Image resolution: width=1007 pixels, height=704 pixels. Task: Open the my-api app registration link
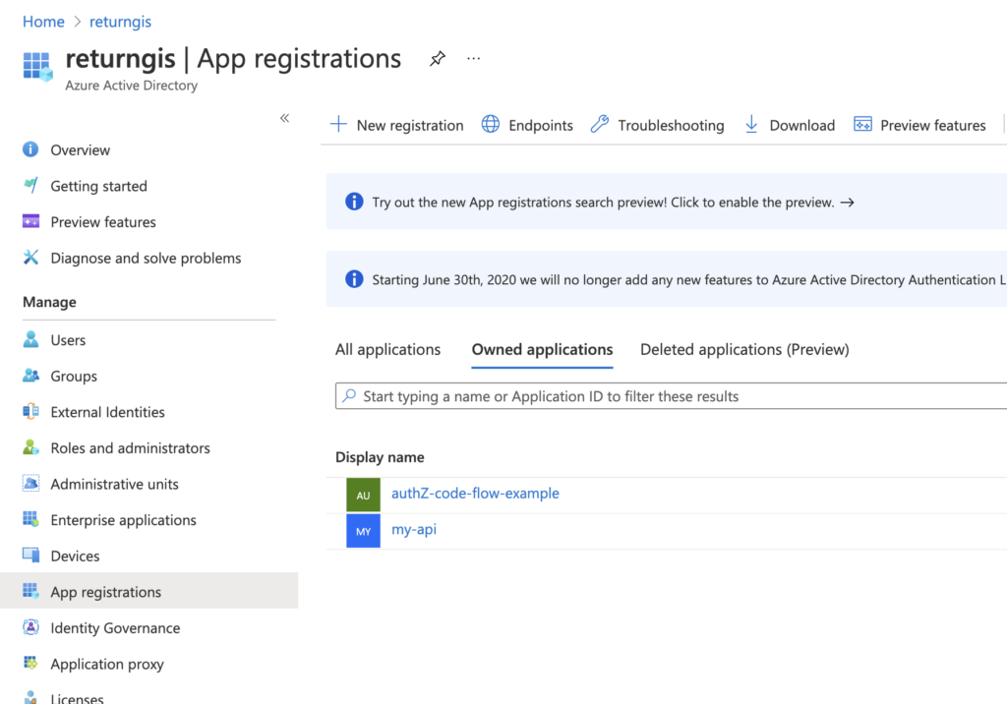click(x=414, y=529)
